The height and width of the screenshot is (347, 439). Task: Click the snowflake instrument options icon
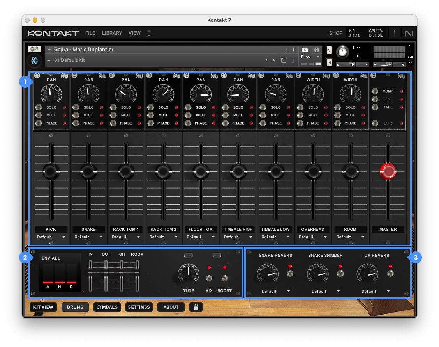tap(34, 49)
